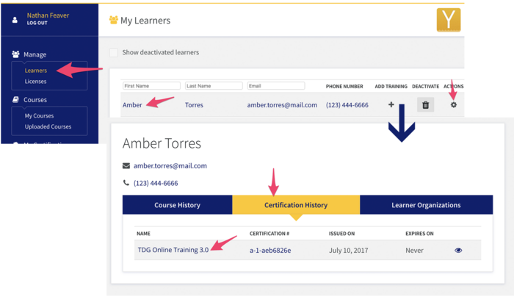Open TDG Online Training 3.0 certification
The height and width of the screenshot is (305, 514).
click(173, 250)
